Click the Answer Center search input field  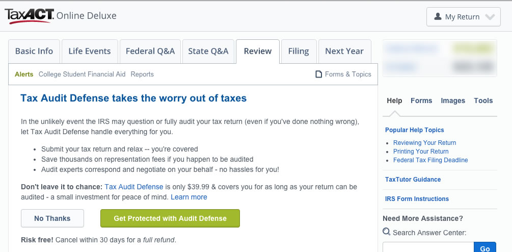click(428, 247)
